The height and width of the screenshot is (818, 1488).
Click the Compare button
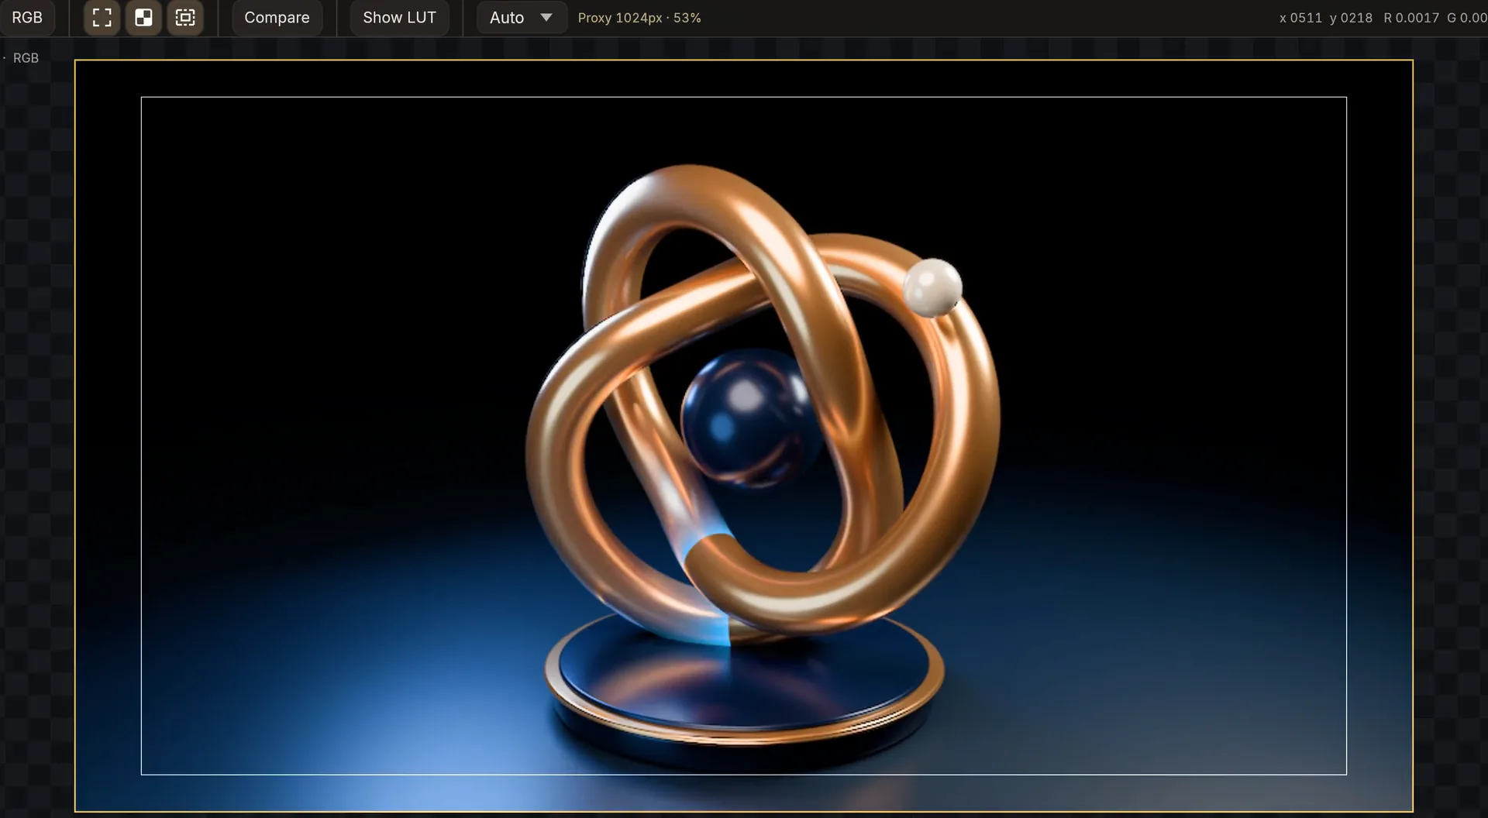coord(277,17)
